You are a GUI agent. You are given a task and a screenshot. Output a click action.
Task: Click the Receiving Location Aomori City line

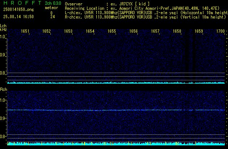pos(142,8)
